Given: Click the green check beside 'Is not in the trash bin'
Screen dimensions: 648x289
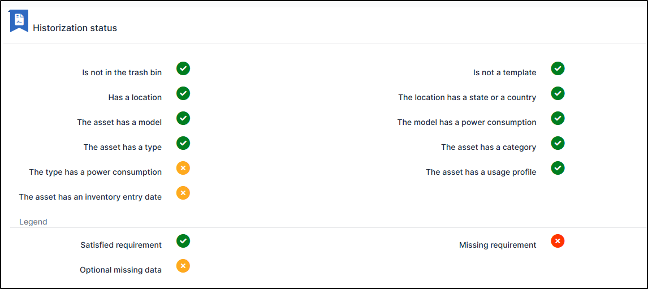Looking at the screenshot, I should click(183, 68).
